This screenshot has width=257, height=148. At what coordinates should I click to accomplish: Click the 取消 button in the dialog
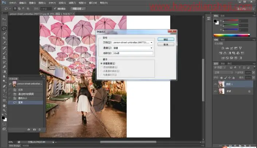pos(166,44)
